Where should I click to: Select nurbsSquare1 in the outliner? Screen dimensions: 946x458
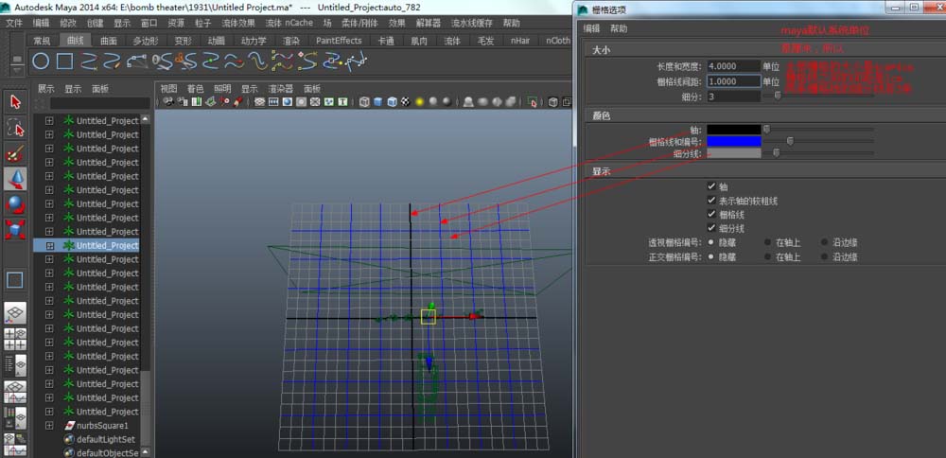102,426
